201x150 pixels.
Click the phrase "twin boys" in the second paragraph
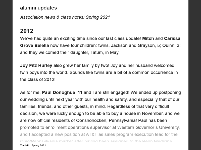click(x=29, y=72)
